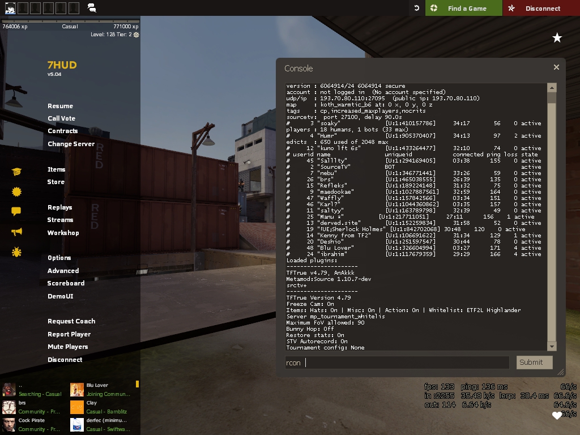Click the yellow megaphone icon
The width and height of the screenshot is (580, 435).
(x=16, y=232)
